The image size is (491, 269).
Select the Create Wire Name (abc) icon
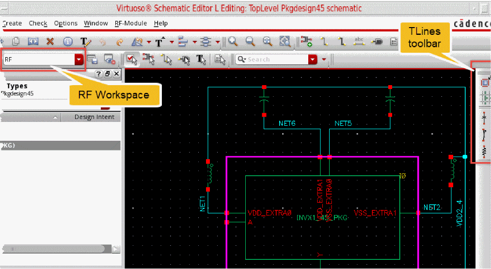click(x=359, y=42)
